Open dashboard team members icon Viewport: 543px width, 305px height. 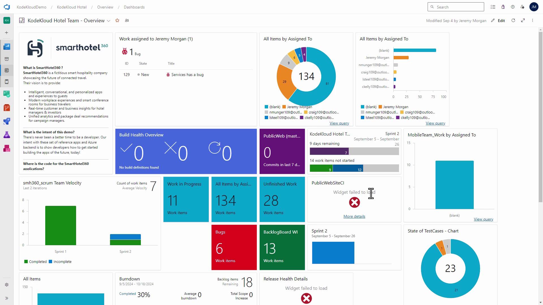tap(127, 20)
